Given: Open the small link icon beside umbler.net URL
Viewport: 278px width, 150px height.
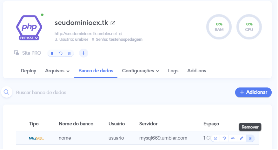Looking at the screenshot, I should click(121, 34).
